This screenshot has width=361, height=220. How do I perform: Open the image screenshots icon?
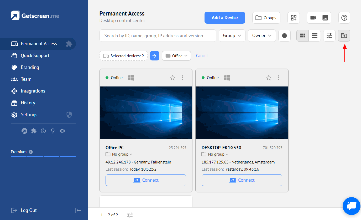(x=325, y=18)
